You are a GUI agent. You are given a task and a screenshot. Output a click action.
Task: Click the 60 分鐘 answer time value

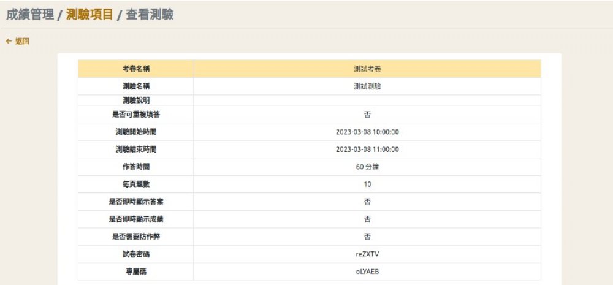tap(367, 167)
